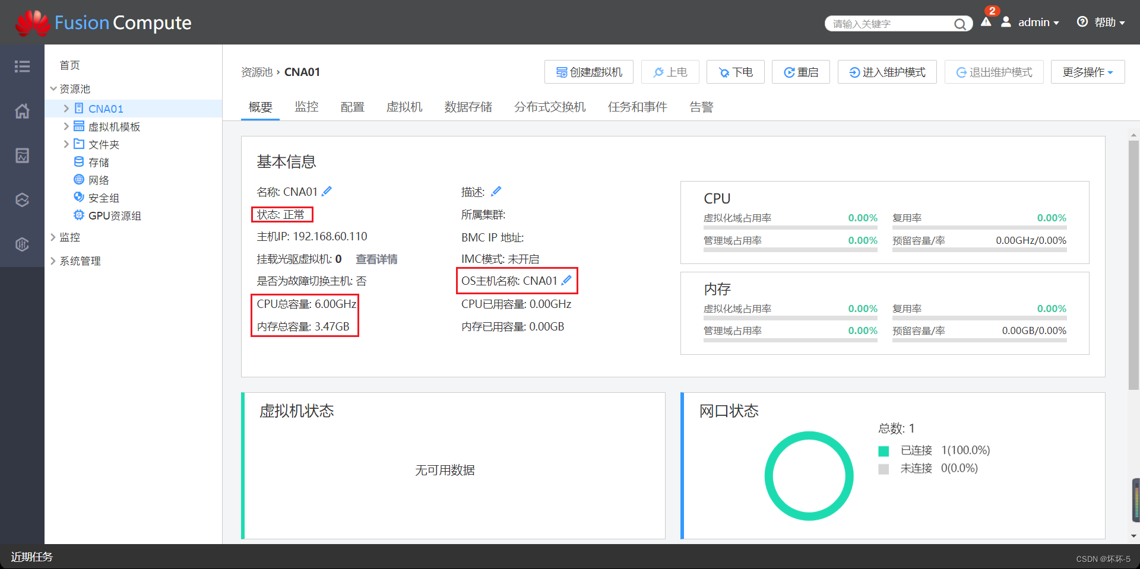The image size is (1140, 569).
Task: Click the 下电 power-off button
Action: [736, 72]
